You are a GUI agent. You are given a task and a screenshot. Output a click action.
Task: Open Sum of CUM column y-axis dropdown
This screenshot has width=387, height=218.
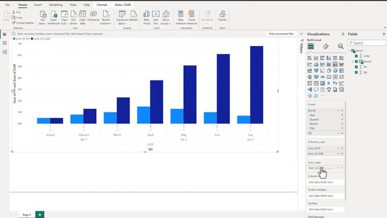(x=339, y=154)
